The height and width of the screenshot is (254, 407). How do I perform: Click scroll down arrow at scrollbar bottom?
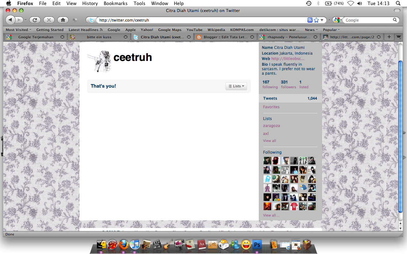click(400, 228)
